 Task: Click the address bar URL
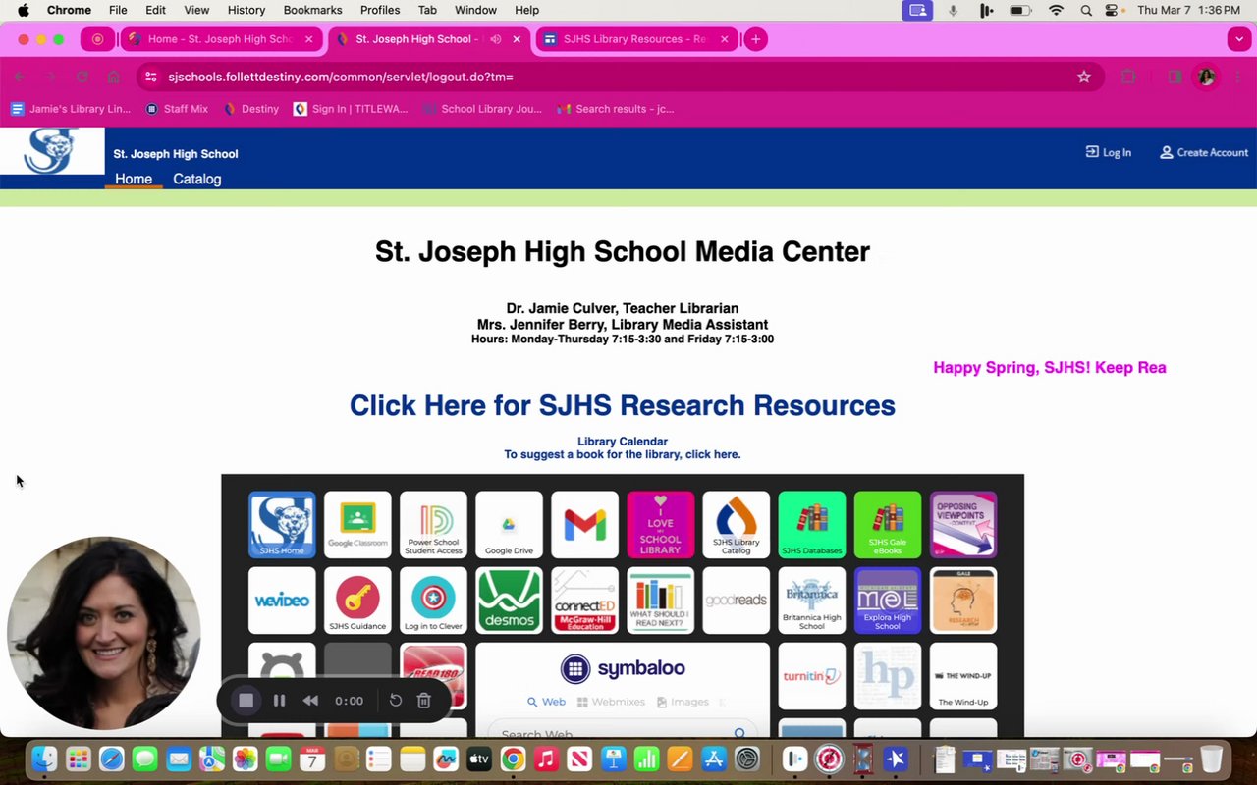coord(341,77)
